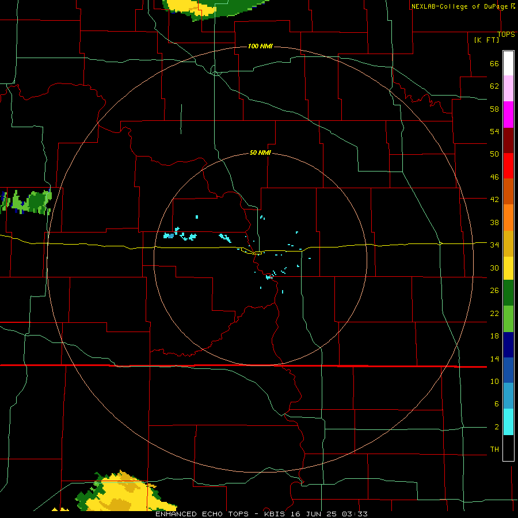The height and width of the screenshot is (518, 518).
Task: Click the light blue scale swatch
Action: (508, 396)
